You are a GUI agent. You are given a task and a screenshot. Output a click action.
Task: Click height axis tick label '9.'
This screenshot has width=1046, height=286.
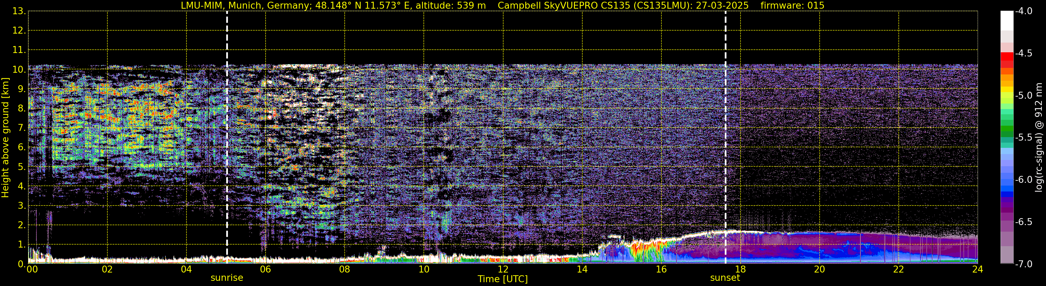(22, 89)
